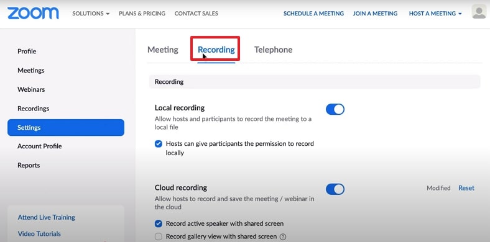Viewport: 490px width, 242px height.
Task: Click the Recording section header bar
Action: pos(315,82)
